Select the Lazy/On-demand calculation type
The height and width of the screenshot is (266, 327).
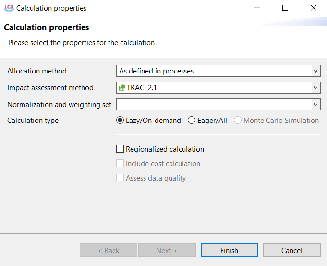120,121
